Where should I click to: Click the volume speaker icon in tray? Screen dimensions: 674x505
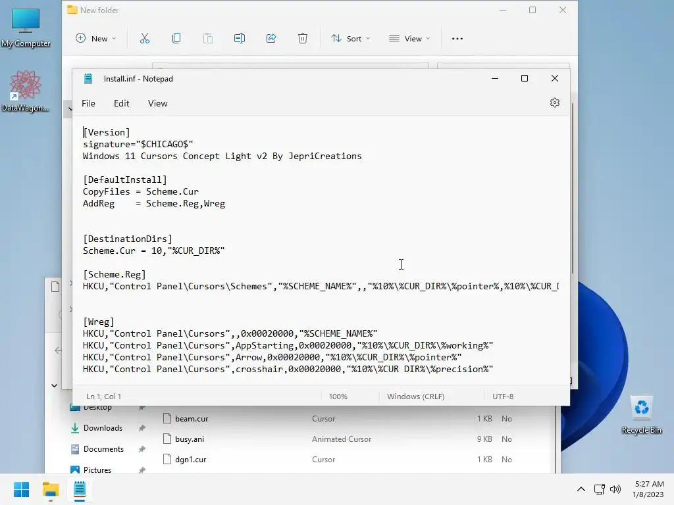click(615, 489)
